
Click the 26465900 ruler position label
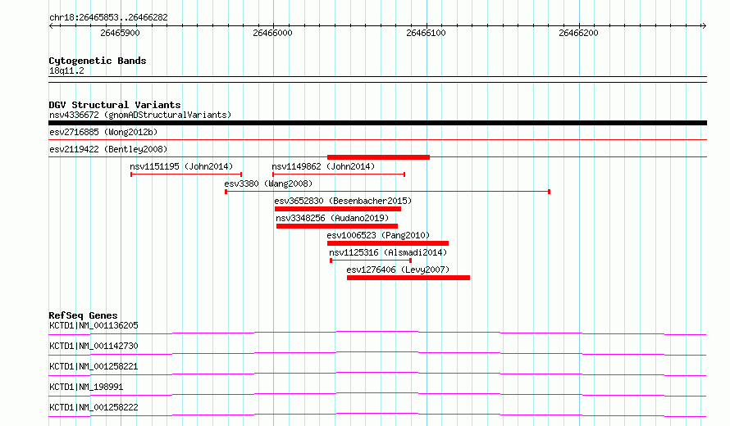coord(120,33)
